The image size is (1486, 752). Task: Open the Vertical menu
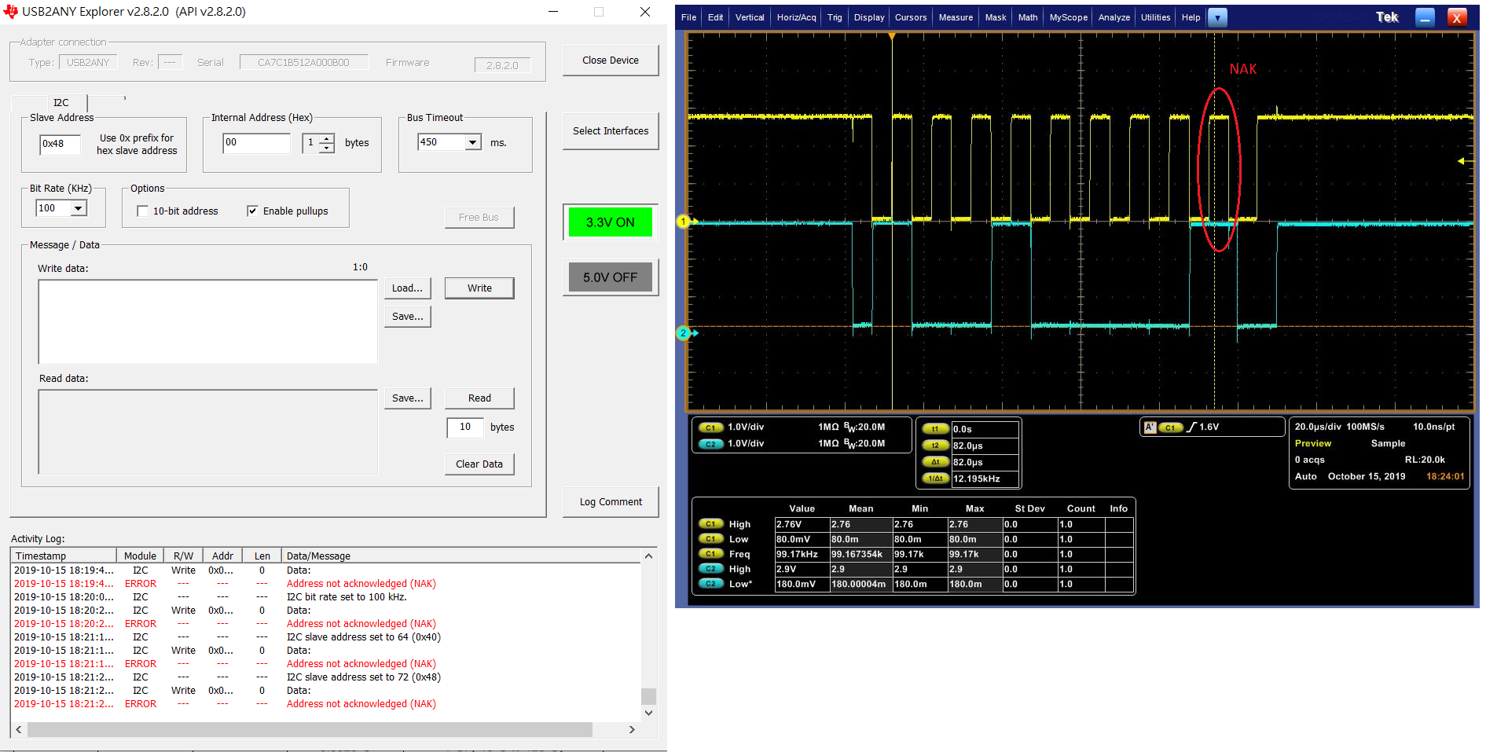750,17
